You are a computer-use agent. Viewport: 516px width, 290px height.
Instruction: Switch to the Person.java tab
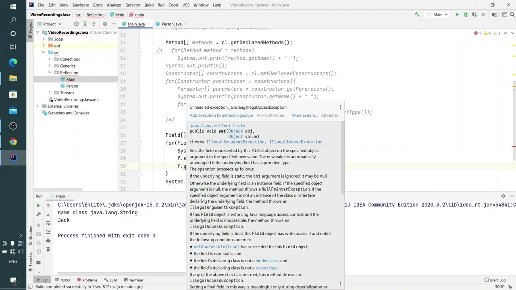172,24
